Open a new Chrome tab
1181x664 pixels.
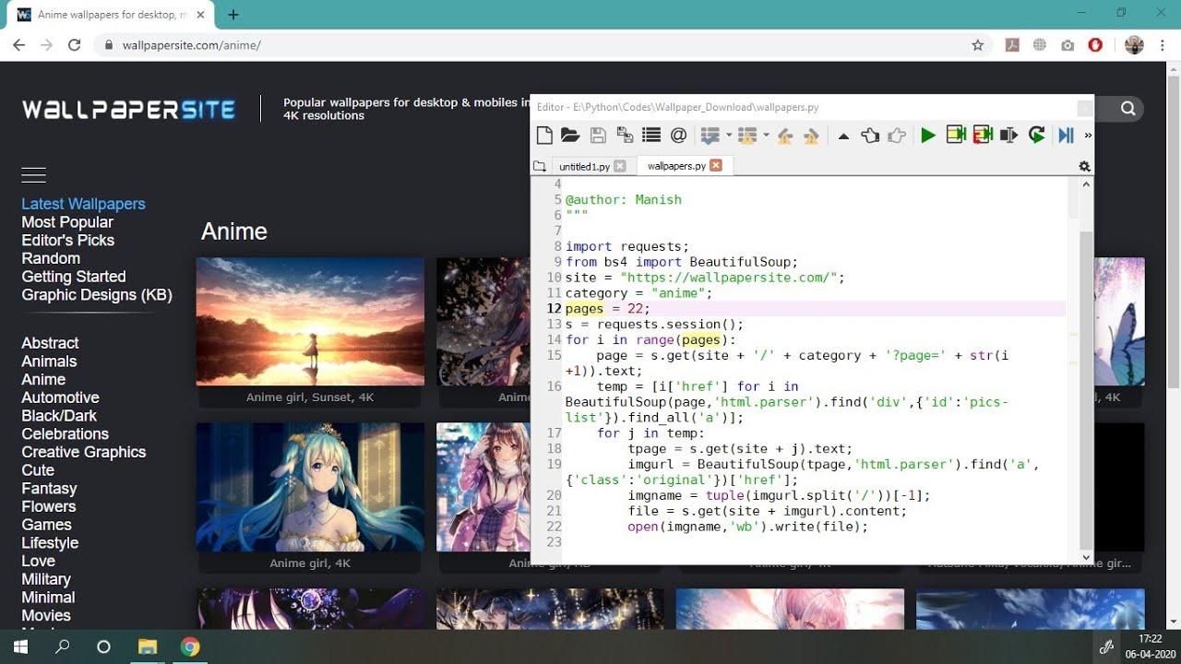click(233, 15)
